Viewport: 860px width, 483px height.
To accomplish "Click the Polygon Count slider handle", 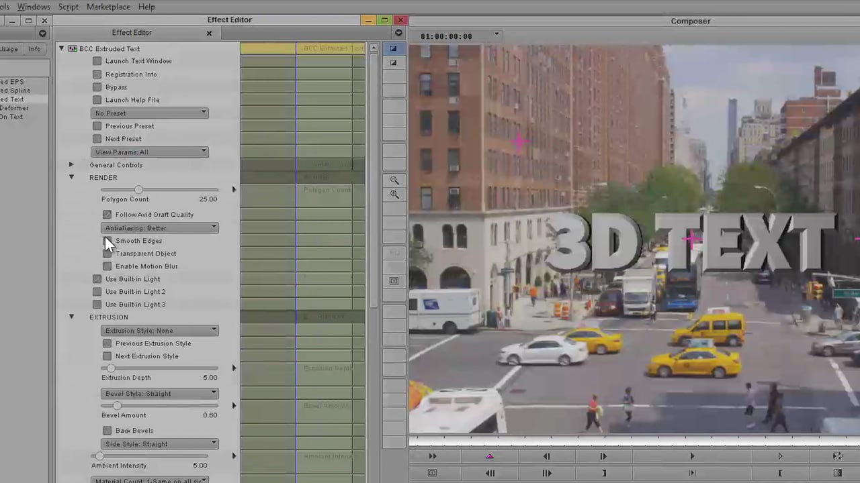I will pyautogui.click(x=138, y=190).
